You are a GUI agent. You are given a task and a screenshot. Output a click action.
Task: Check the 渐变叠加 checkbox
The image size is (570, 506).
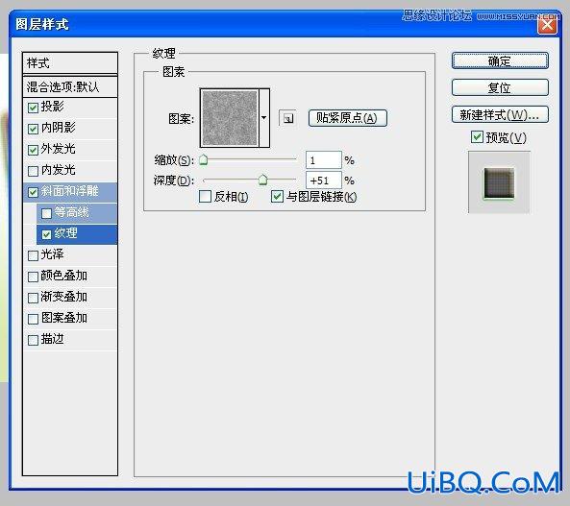coord(33,298)
